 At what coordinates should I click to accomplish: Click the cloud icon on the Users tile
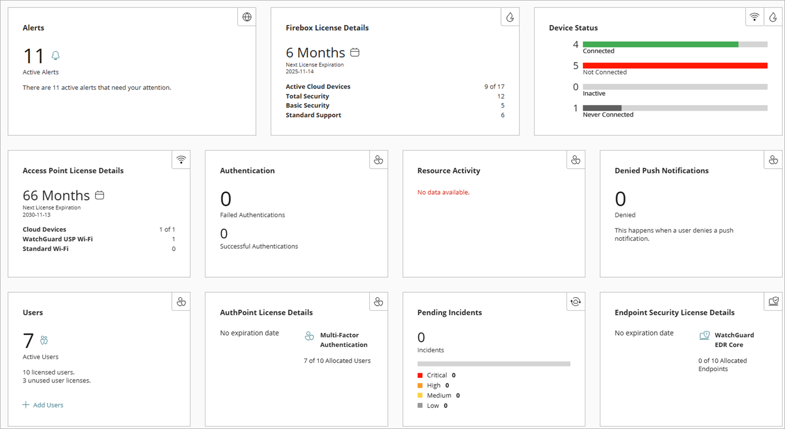coord(181,302)
